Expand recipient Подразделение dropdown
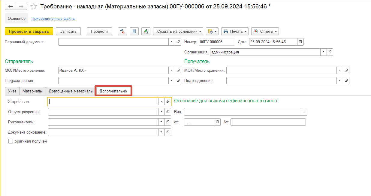This screenshot has height=196, width=371. point(340,81)
